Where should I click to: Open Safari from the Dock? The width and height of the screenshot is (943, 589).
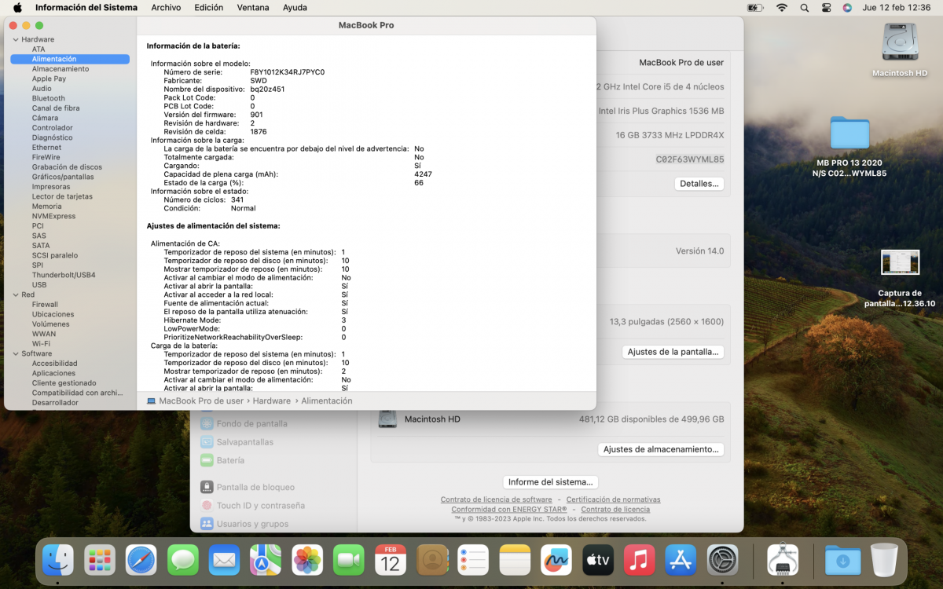tap(141, 560)
